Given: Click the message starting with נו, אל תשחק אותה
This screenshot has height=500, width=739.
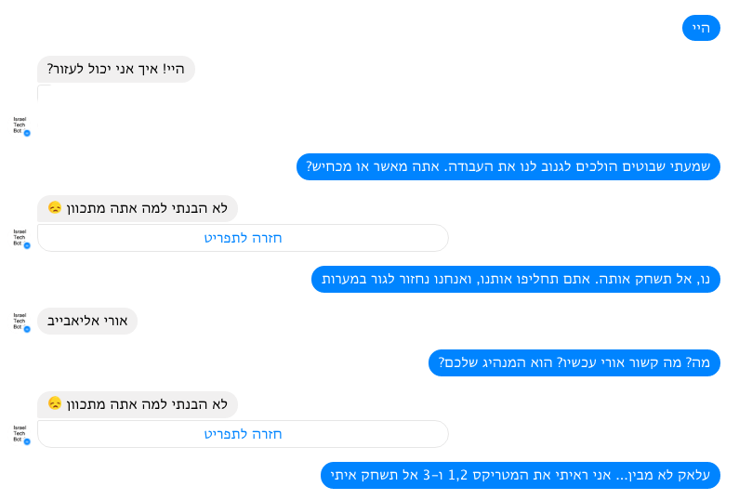Looking at the screenshot, I should [515, 279].
